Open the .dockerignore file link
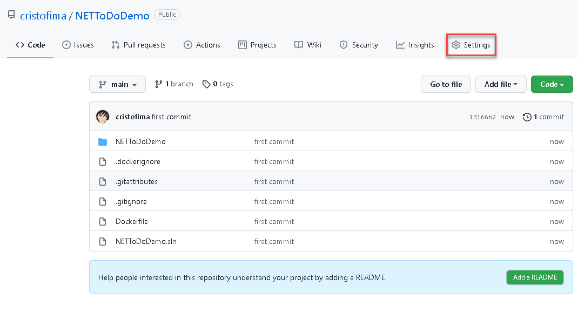This screenshot has width=578, height=313. (138, 161)
